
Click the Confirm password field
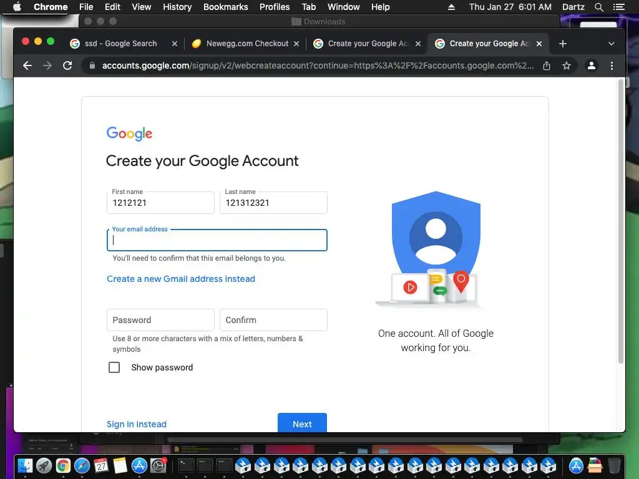(x=273, y=320)
